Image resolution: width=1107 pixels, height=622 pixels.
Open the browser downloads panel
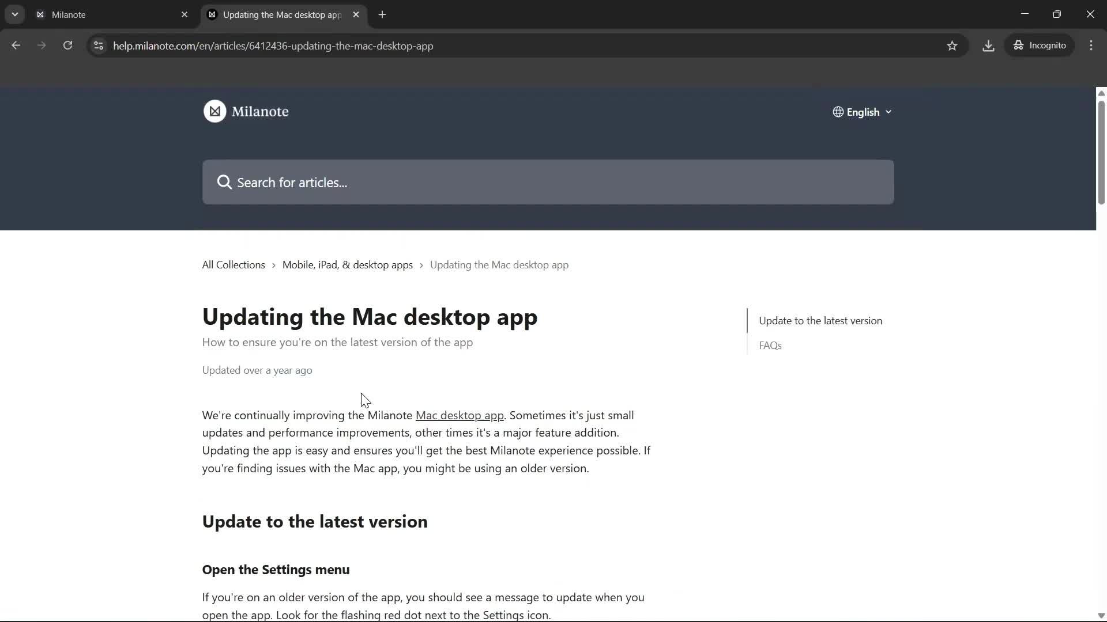[x=988, y=45]
